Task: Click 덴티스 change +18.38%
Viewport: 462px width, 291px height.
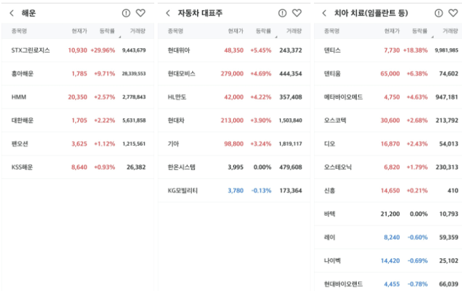Action: point(416,50)
